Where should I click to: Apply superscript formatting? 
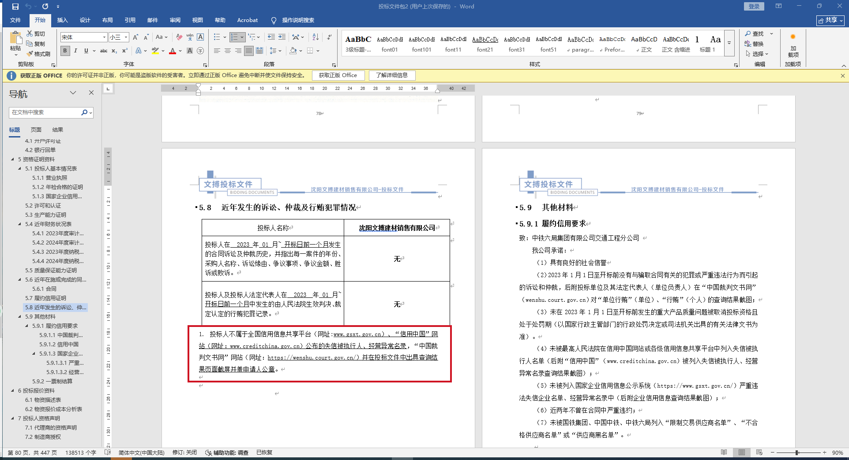coord(125,51)
